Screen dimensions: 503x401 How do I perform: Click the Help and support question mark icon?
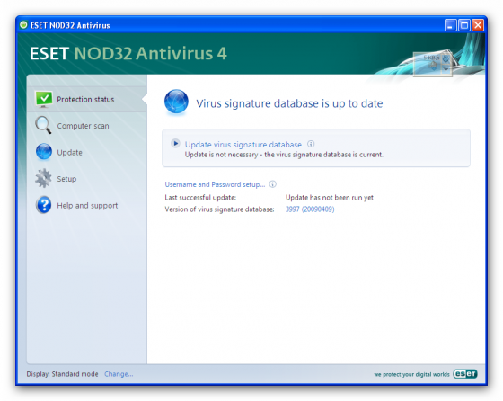[44, 204]
